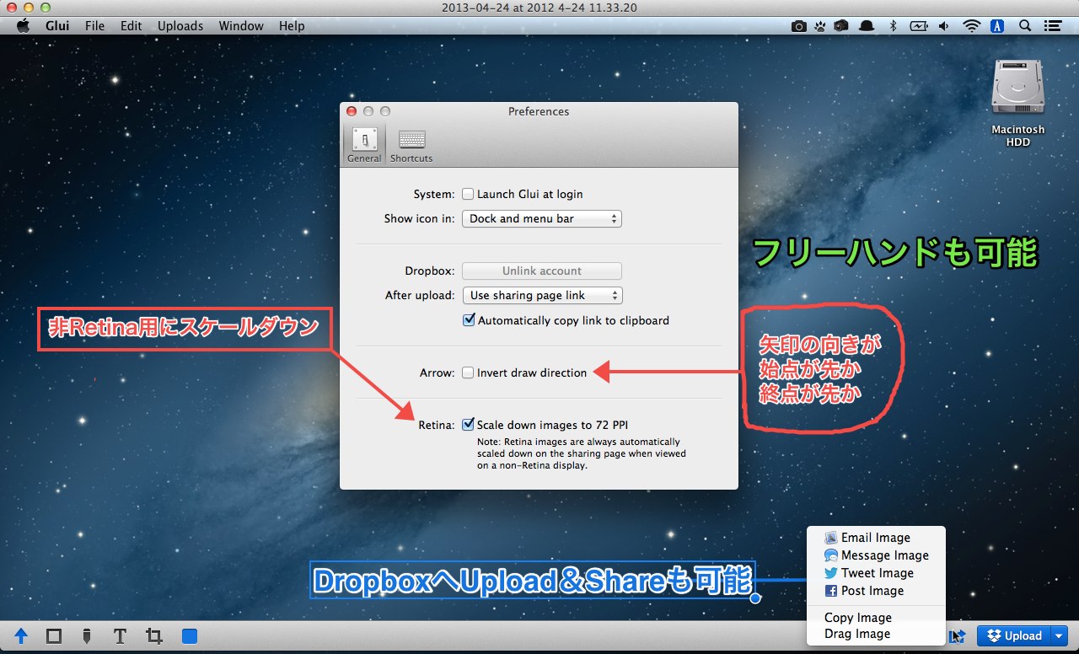
Task: Click the '2013-04-24 at 2012 4-24 11.33.20' window title
Action: pyautogui.click(x=539, y=8)
